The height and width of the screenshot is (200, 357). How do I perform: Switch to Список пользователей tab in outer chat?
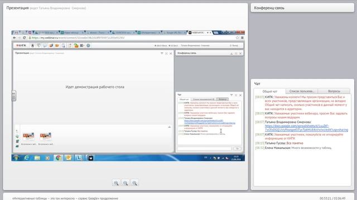(302, 91)
